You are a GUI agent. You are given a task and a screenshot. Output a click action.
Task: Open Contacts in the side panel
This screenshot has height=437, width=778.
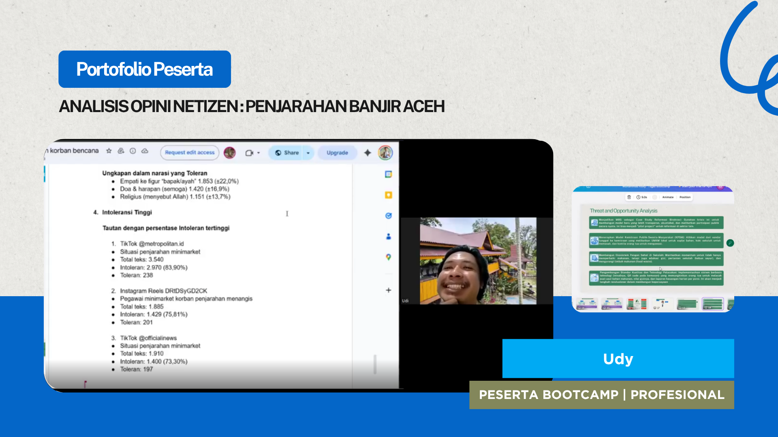pos(388,236)
